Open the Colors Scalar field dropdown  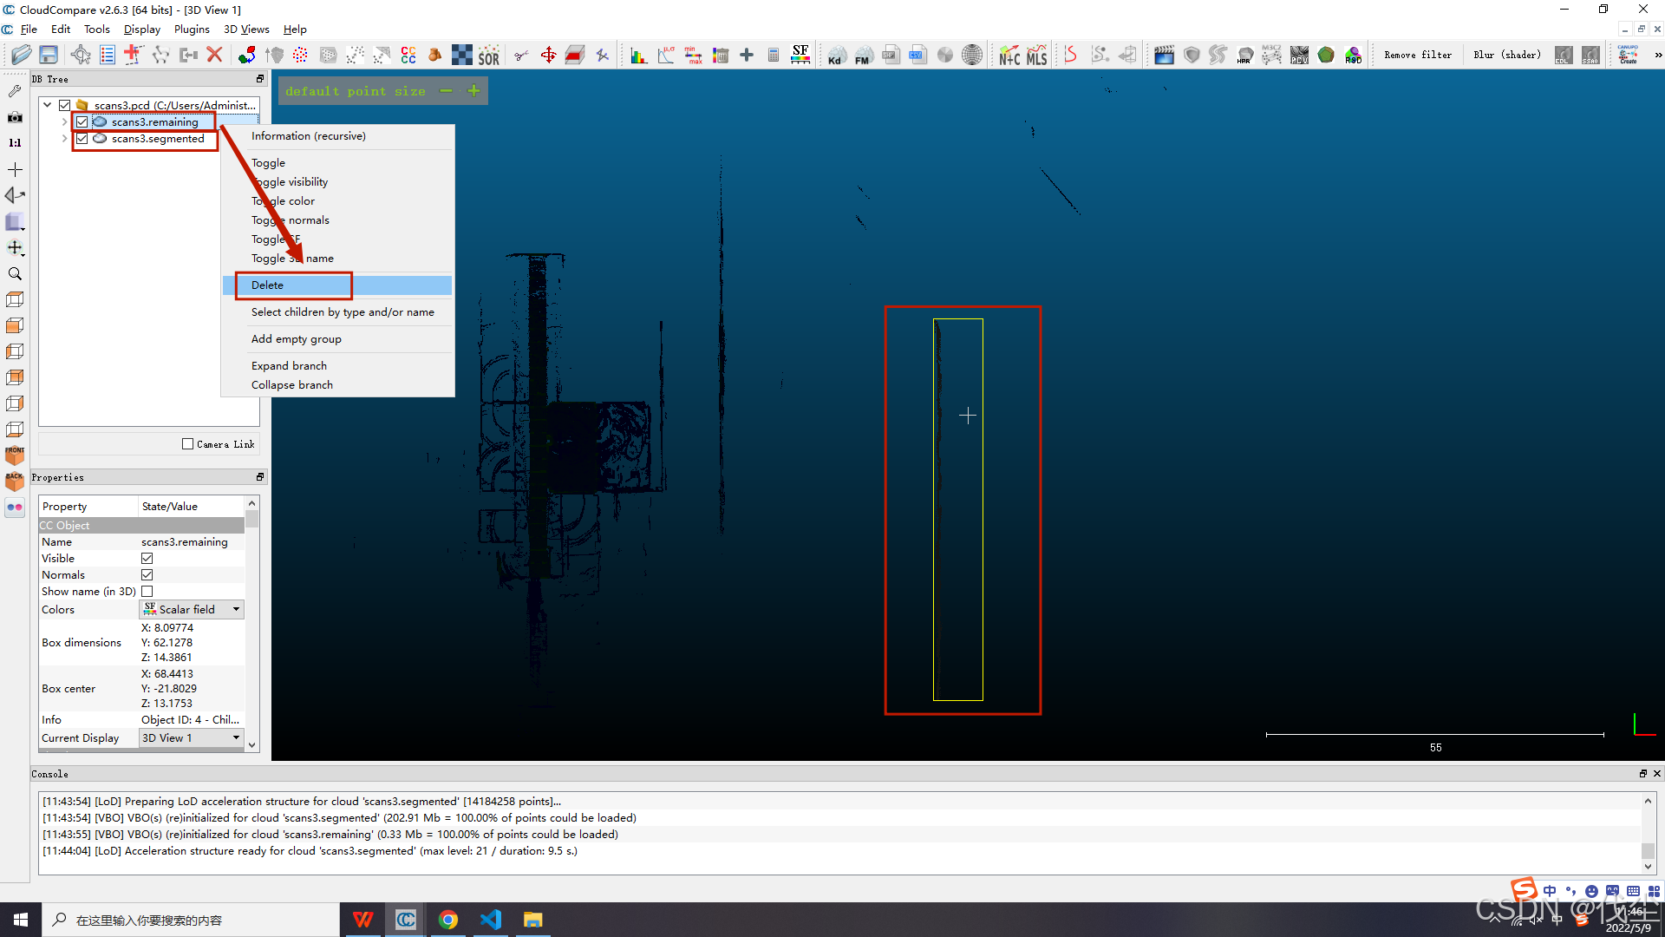192,610
